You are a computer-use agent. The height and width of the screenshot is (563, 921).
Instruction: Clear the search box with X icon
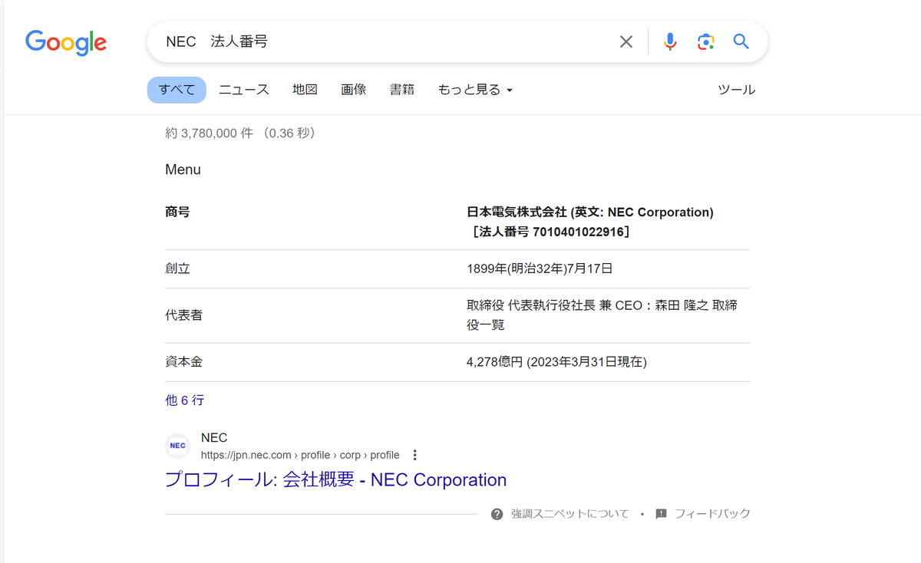[x=626, y=41]
